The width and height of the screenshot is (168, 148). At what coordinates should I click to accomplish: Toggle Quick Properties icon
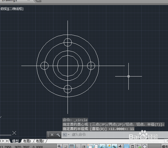coord(133,146)
